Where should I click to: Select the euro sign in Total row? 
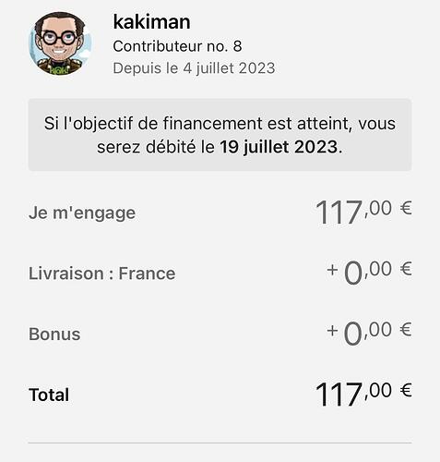coord(406,390)
